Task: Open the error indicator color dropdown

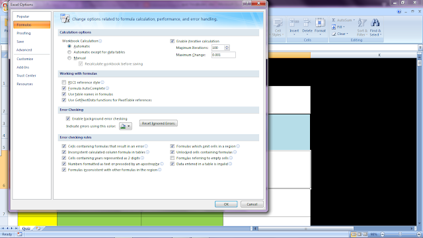Action: click(x=126, y=126)
